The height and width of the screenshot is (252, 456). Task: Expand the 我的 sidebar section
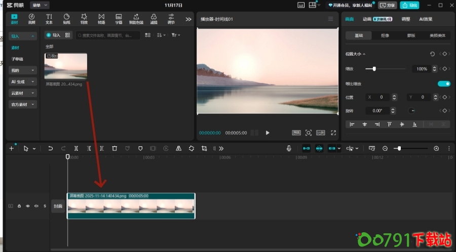coord(23,70)
